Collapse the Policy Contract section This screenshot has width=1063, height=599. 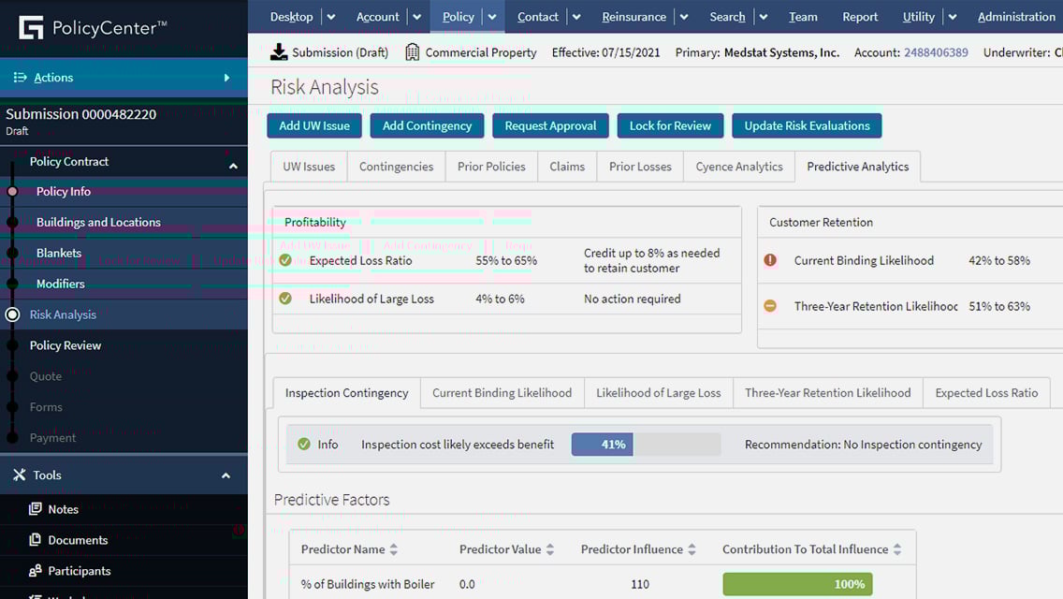pyautogui.click(x=233, y=161)
